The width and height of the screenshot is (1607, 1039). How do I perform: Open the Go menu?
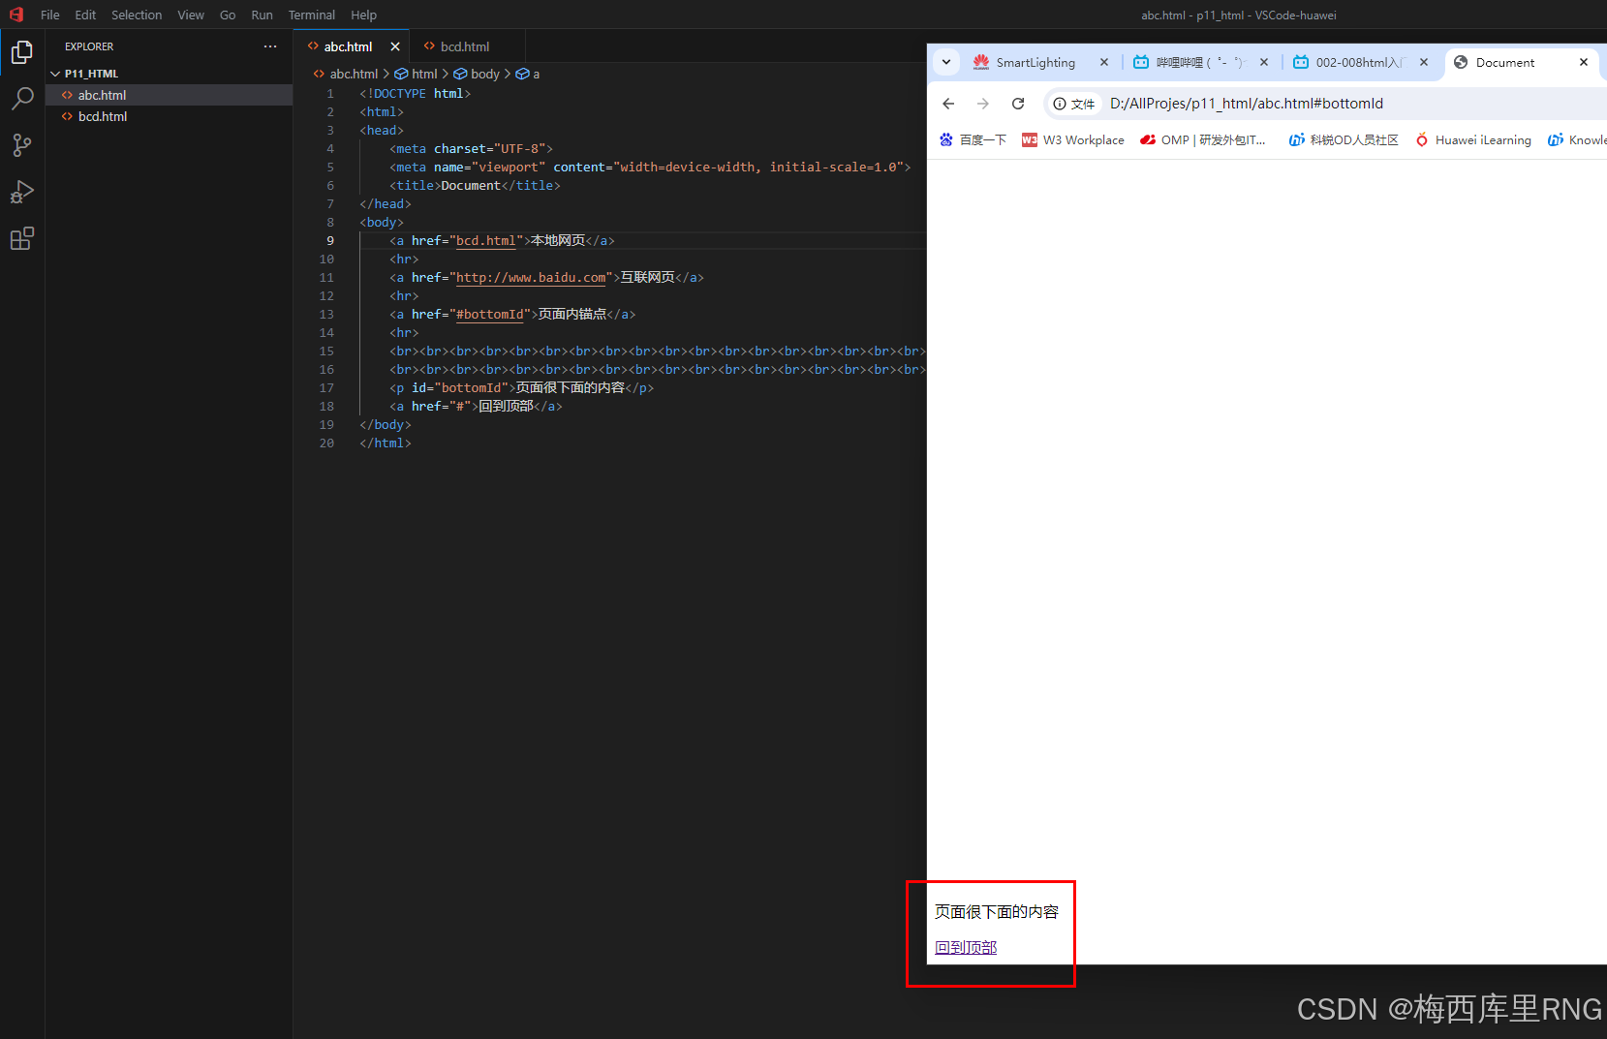click(x=228, y=15)
